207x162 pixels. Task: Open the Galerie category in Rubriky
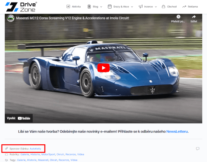tap(25, 154)
